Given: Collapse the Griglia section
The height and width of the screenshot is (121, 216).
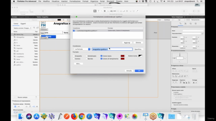Looking at the screenshot, I should click(172, 109).
